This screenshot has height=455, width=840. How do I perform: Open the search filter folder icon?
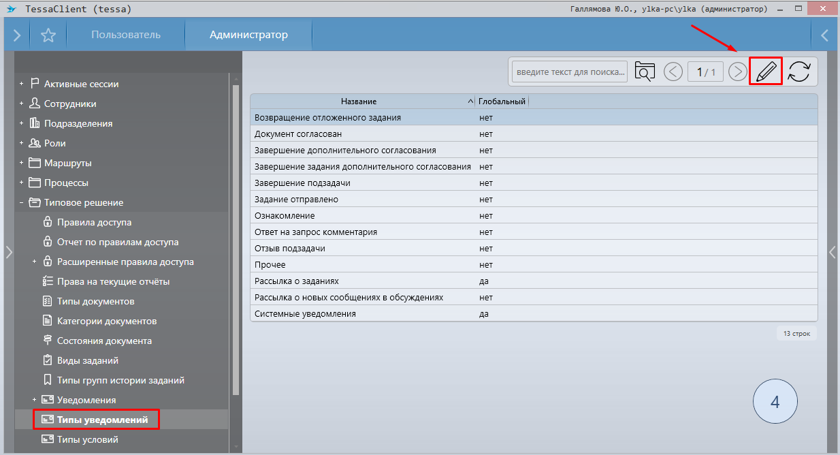pyautogui.click(x=644, y=72)
